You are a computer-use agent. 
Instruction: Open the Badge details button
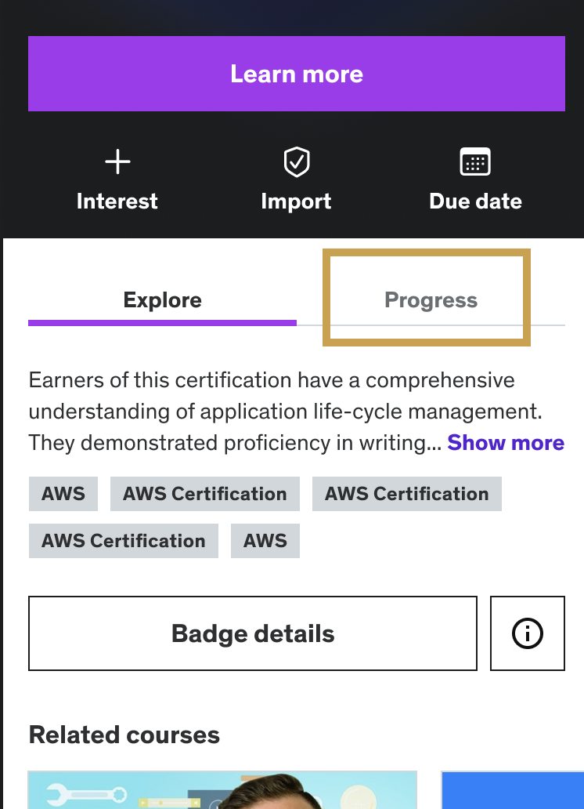point(252,633)
